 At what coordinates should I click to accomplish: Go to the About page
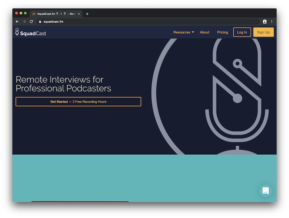[204, 32]
